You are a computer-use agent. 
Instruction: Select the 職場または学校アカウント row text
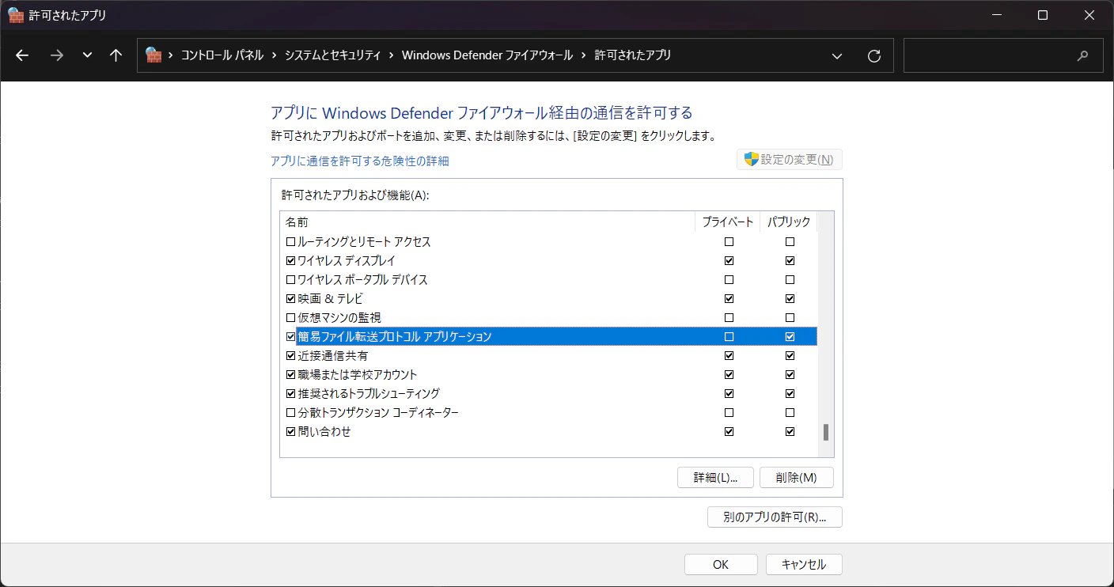pos(357,374)
